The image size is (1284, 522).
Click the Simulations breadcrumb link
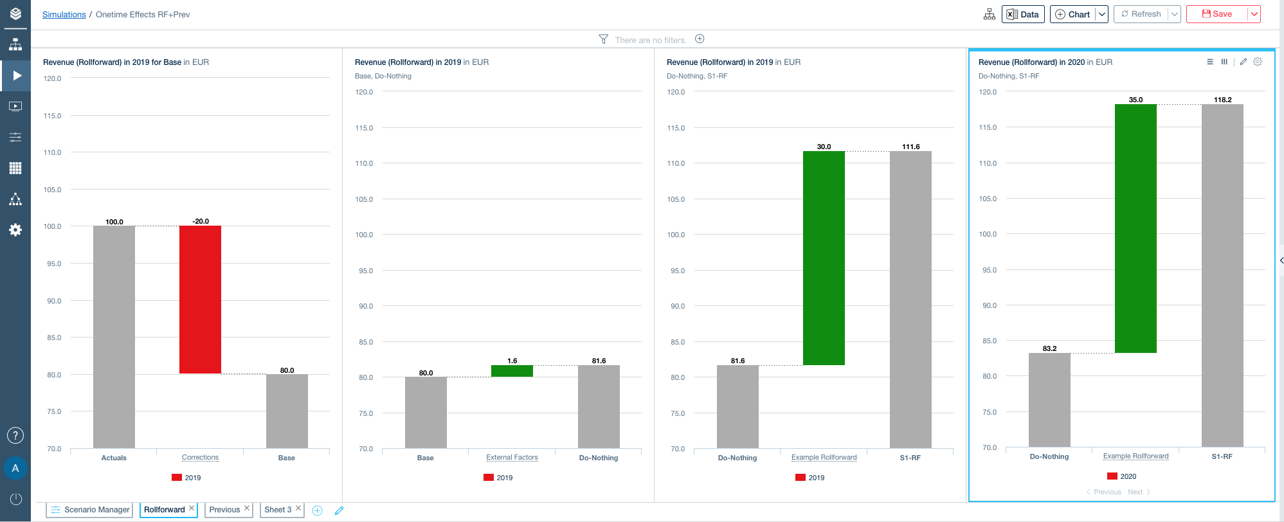pos(64,14)
